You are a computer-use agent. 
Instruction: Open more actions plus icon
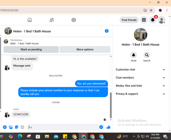point(5,127)
